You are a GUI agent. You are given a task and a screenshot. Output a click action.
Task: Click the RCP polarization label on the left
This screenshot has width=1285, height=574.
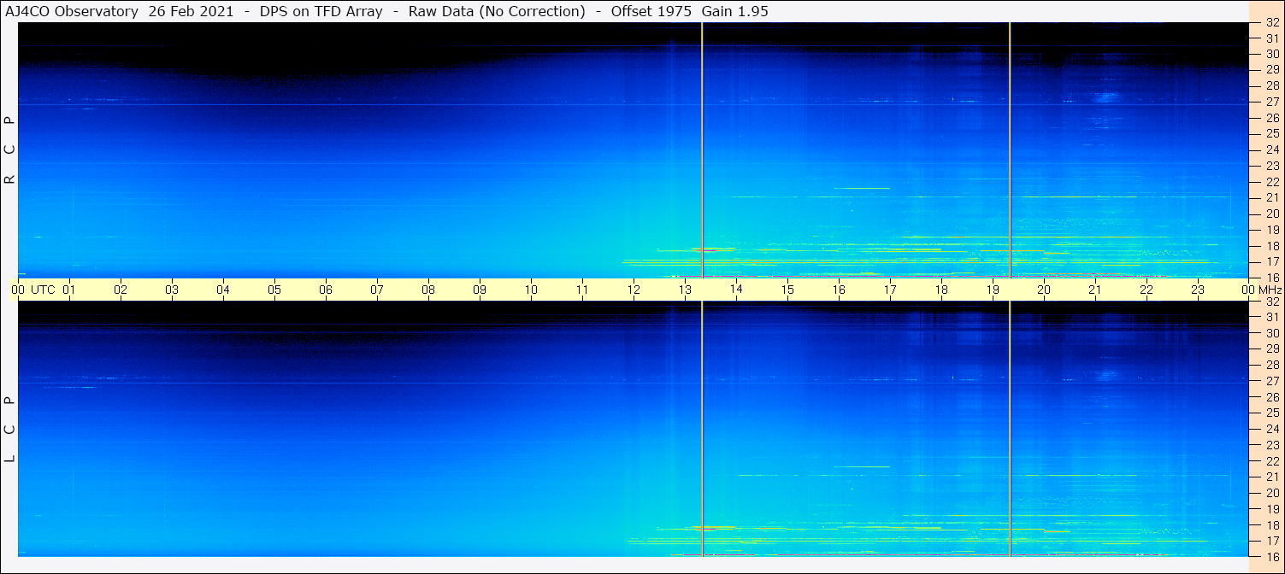10,149
